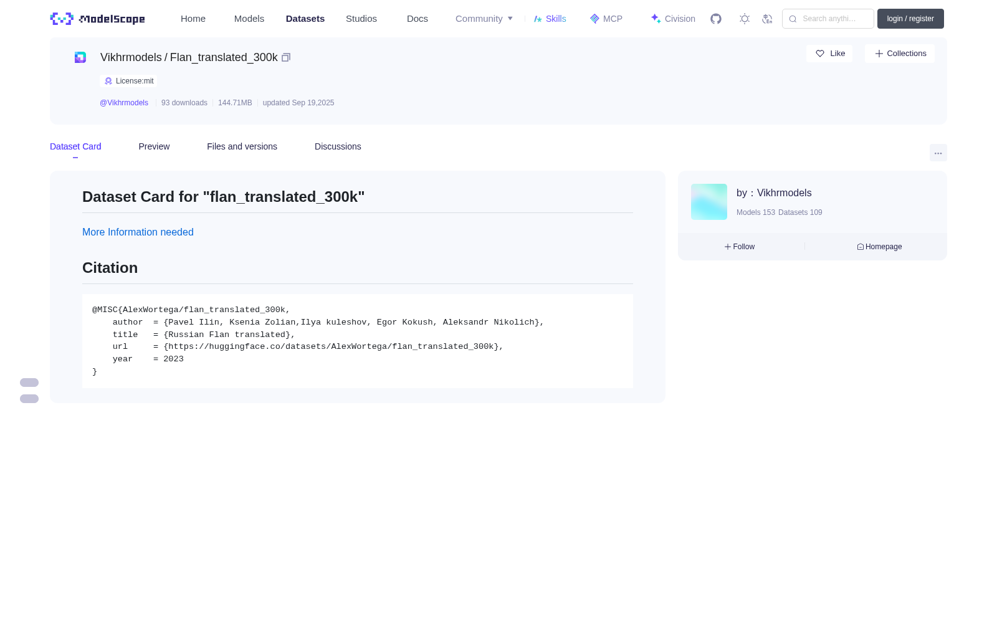Screen dimensions: 997x623
Task: Focus the Search anything input field
Action: click(828, 19)
